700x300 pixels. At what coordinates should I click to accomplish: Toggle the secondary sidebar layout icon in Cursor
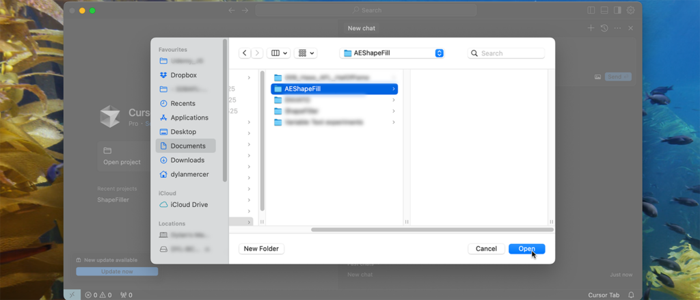[x=617, y=10]
